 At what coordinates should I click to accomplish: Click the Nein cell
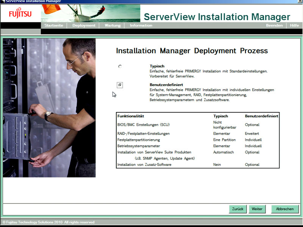pos(217,165)
